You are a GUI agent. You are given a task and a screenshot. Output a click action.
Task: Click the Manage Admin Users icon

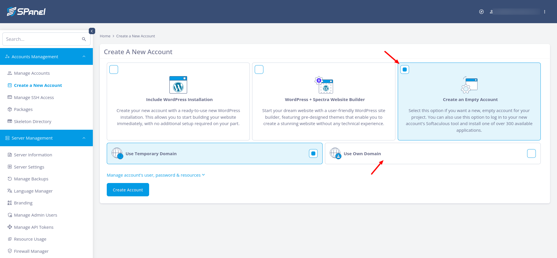click(10, 215)
